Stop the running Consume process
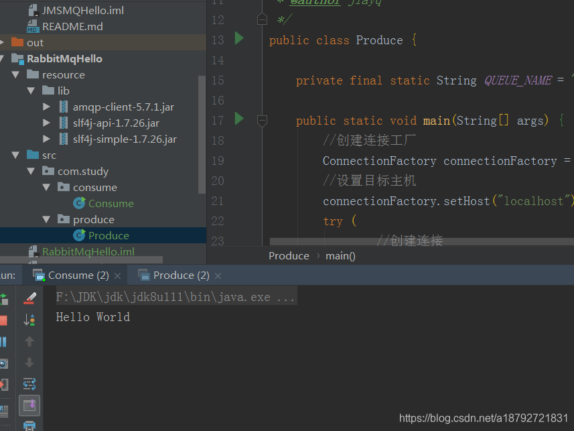 (3, 320)
